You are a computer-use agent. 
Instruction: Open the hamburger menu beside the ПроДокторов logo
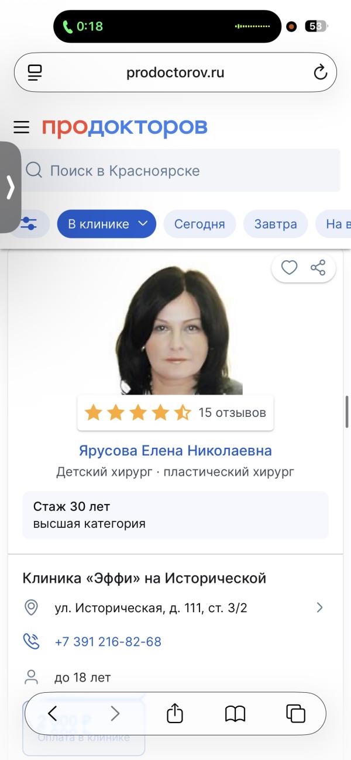point(22,127)
